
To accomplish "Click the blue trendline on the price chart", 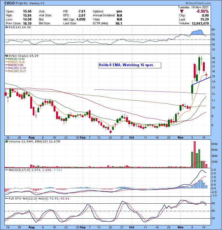I will (x=201, y=81).
